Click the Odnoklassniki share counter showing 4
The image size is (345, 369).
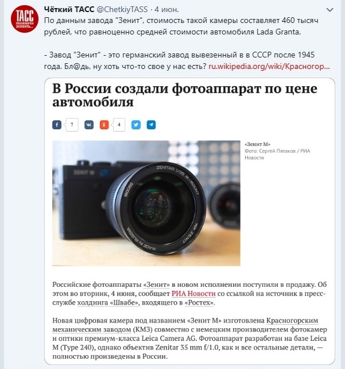[119, 125]
